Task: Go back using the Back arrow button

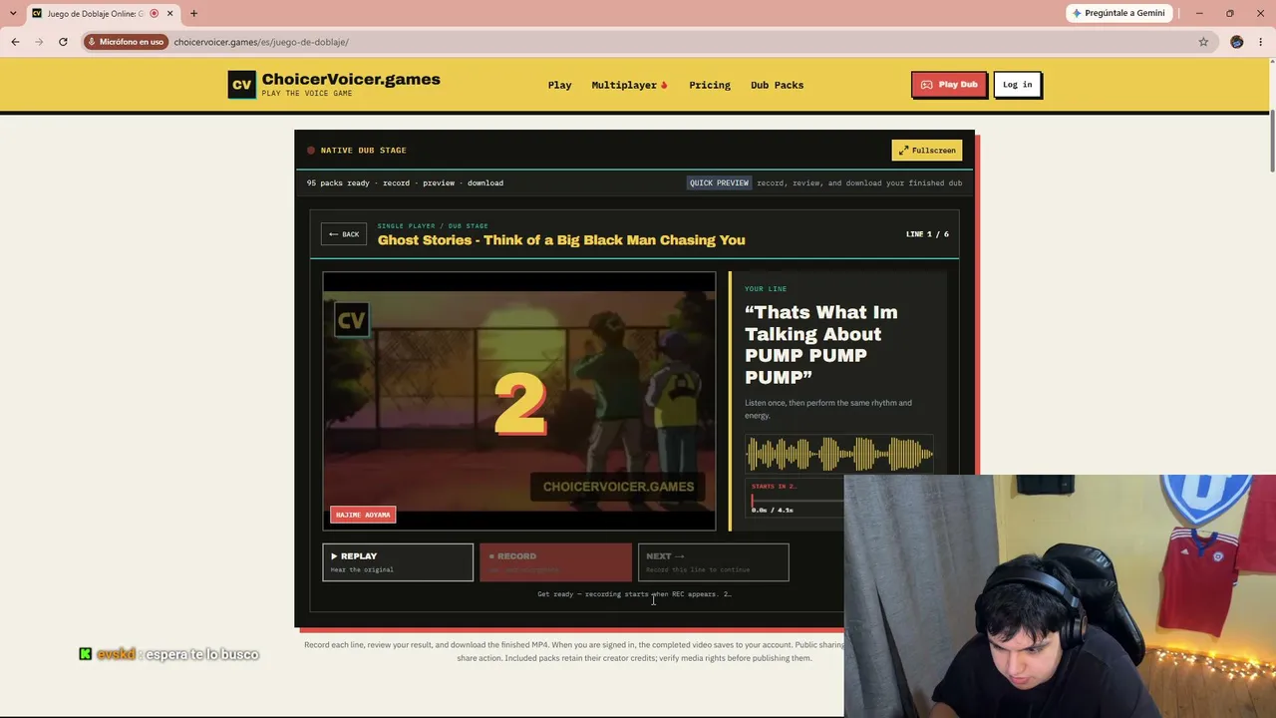Action: 344,234
